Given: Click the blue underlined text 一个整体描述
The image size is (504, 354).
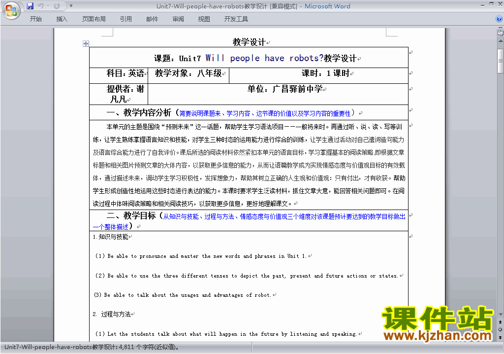Looking at the screenshot, I should pyautogui.click(x=111, y=227).
